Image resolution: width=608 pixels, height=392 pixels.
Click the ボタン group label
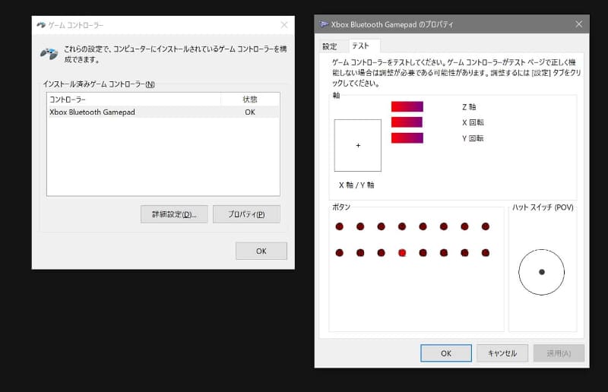pyautogui.click(x=341, y=207)
